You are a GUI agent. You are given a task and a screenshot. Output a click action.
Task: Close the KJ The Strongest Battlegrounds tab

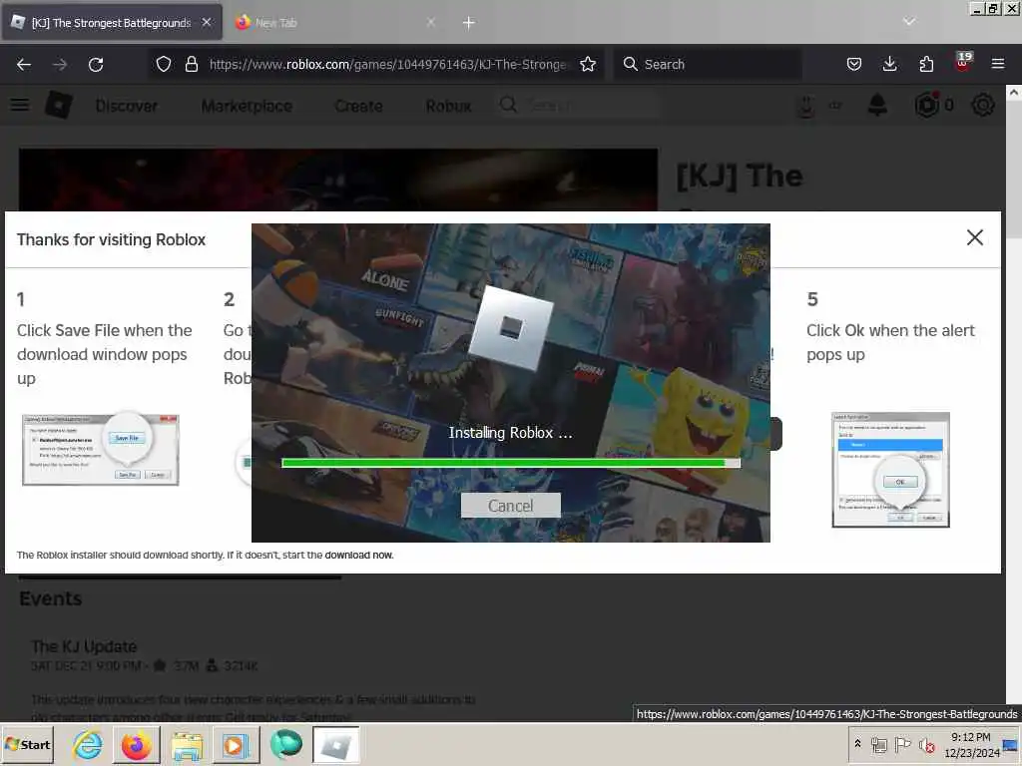tap(207, 22)
